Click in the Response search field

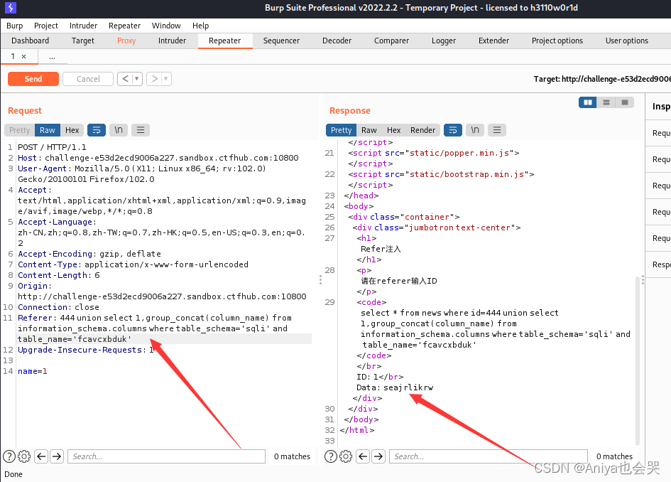[x=489, y=456]
